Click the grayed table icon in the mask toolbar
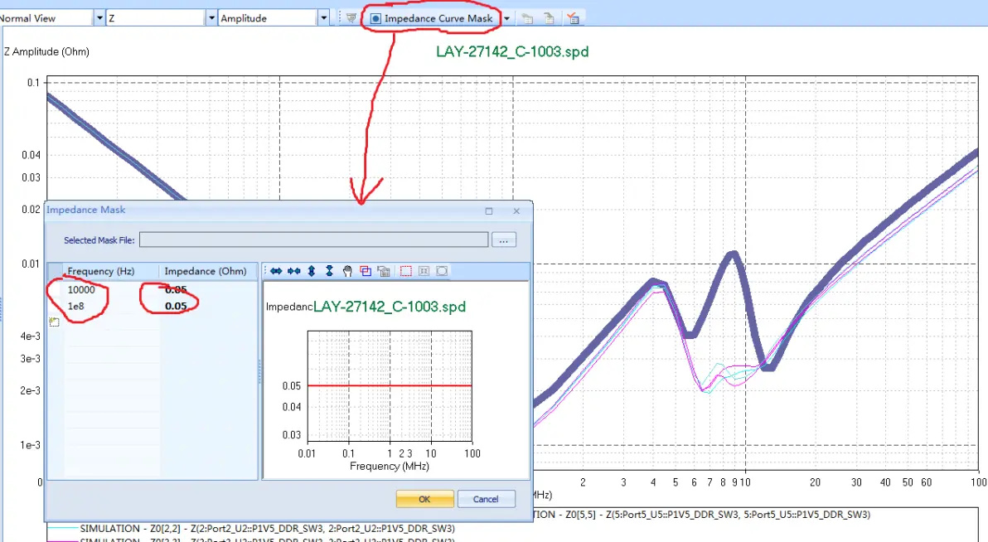988x542 pixels. point(383,271)
